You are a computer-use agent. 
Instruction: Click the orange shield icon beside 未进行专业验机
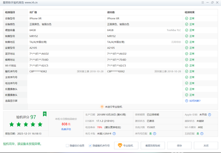coord(102,107)
